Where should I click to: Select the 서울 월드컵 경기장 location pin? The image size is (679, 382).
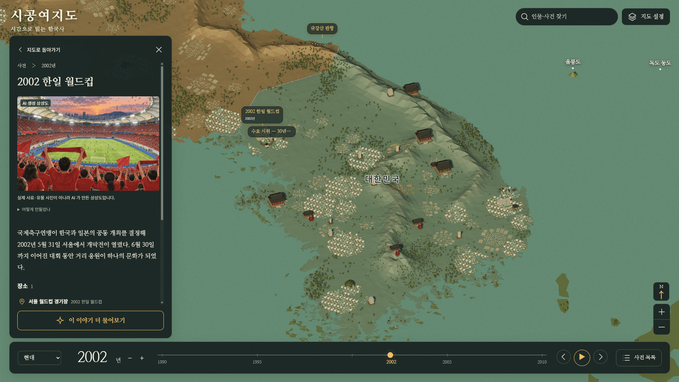click(22, 301)
